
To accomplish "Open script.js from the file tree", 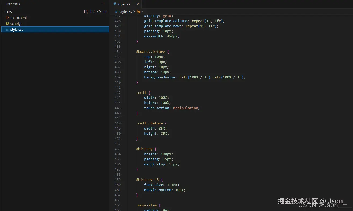I will (16, 23).
